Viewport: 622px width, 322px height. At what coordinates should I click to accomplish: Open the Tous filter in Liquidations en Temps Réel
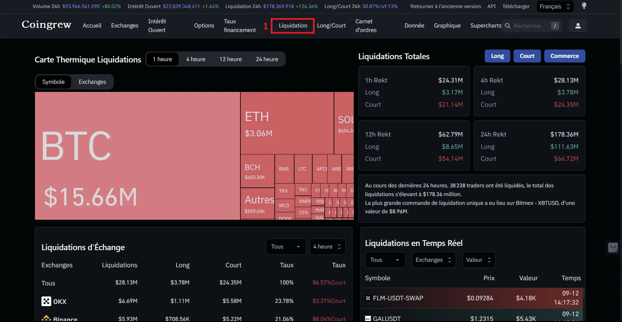pos(385,260)
